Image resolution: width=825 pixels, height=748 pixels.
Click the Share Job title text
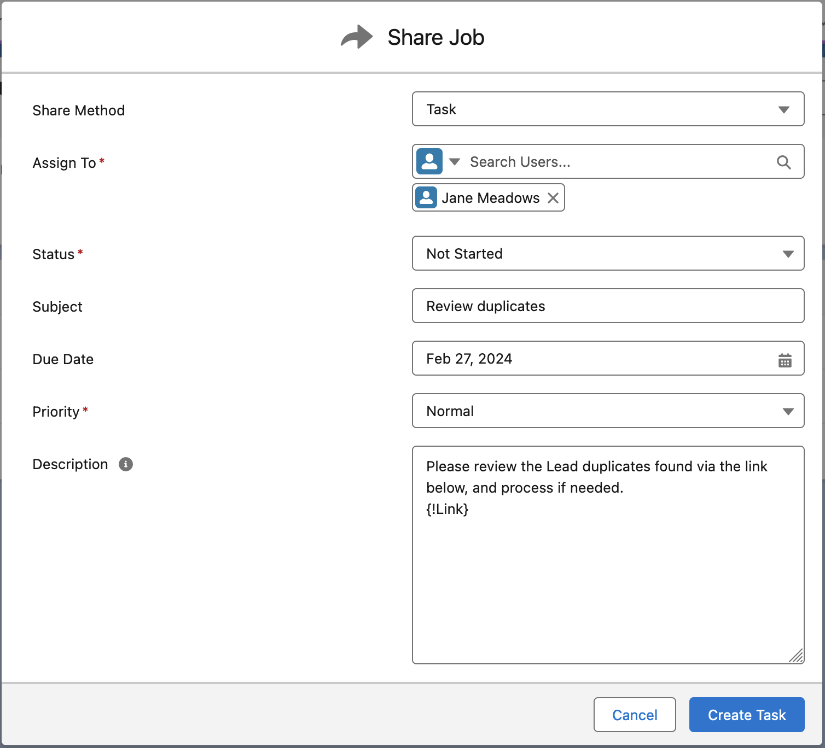(436, 37)
